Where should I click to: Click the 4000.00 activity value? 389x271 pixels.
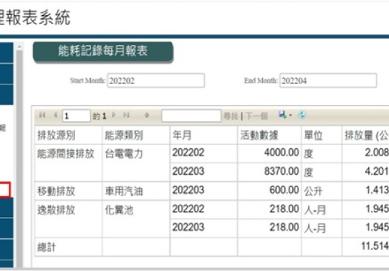pyautogui.click(x=282, y=152)
